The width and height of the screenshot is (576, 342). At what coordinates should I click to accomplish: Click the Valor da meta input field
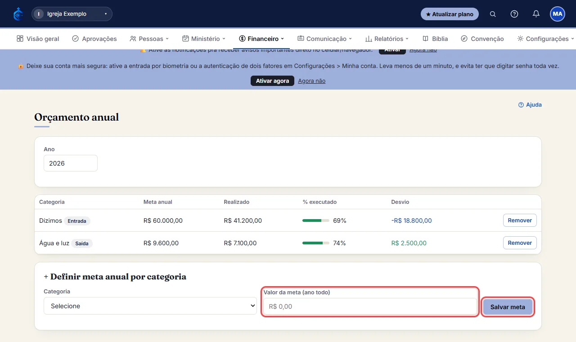[370, 306]
